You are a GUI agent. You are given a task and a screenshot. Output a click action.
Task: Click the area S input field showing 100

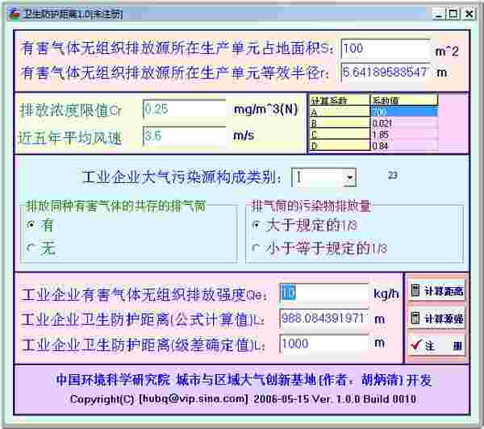click(386, 48)
